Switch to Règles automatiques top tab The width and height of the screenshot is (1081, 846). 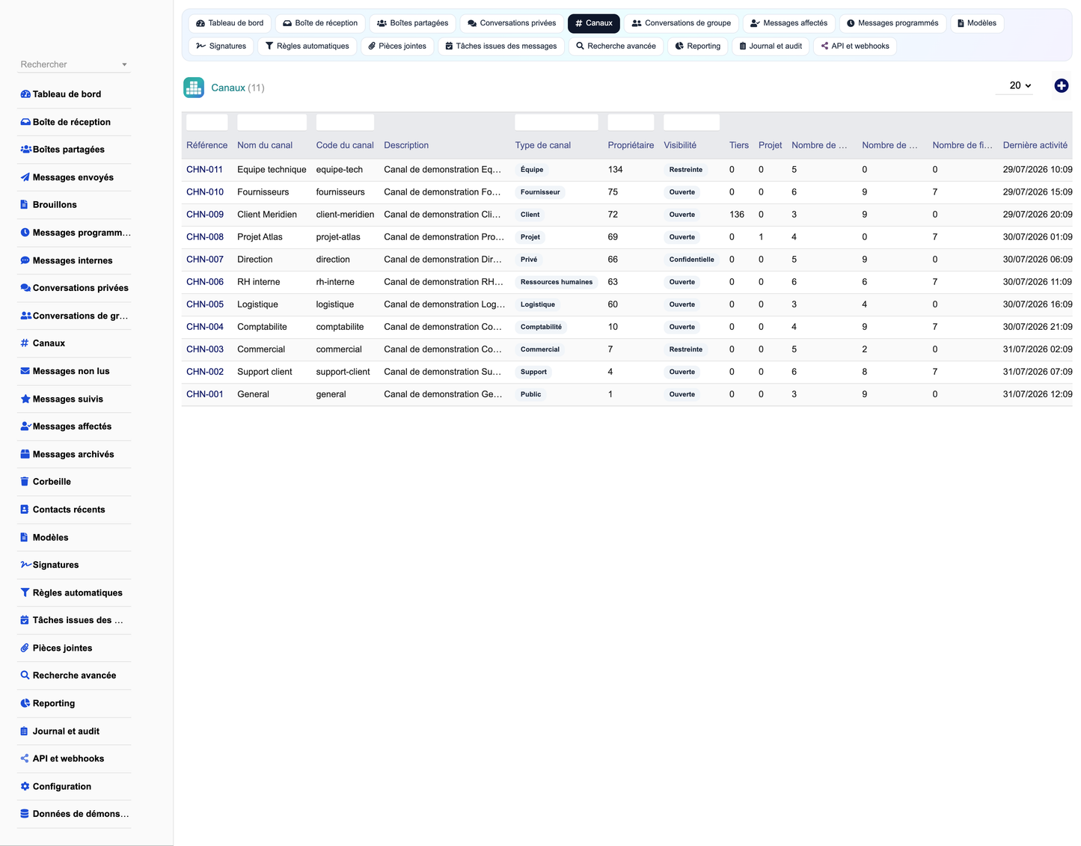[x=307, y=46]
